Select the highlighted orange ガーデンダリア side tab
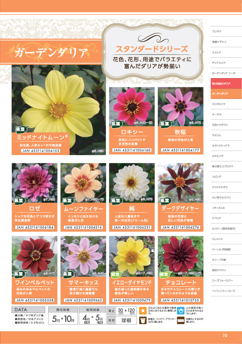This screenshot has height=344, width=242. (226, 94)
